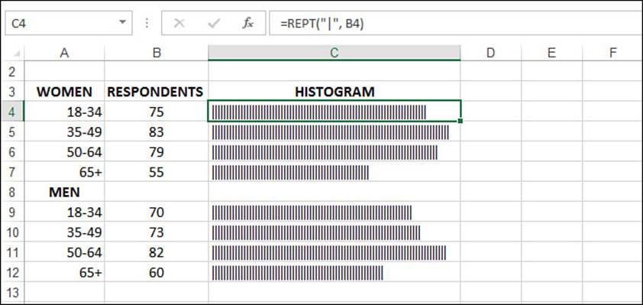643x305 pixels.
Task: Select row 3 header
Action: (x=12, y=92)
